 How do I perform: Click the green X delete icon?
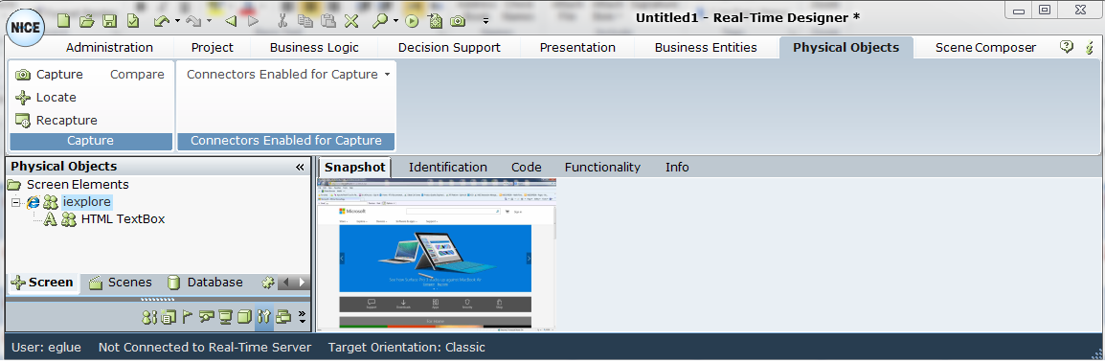pyautogui.click(x=351, y=21)
